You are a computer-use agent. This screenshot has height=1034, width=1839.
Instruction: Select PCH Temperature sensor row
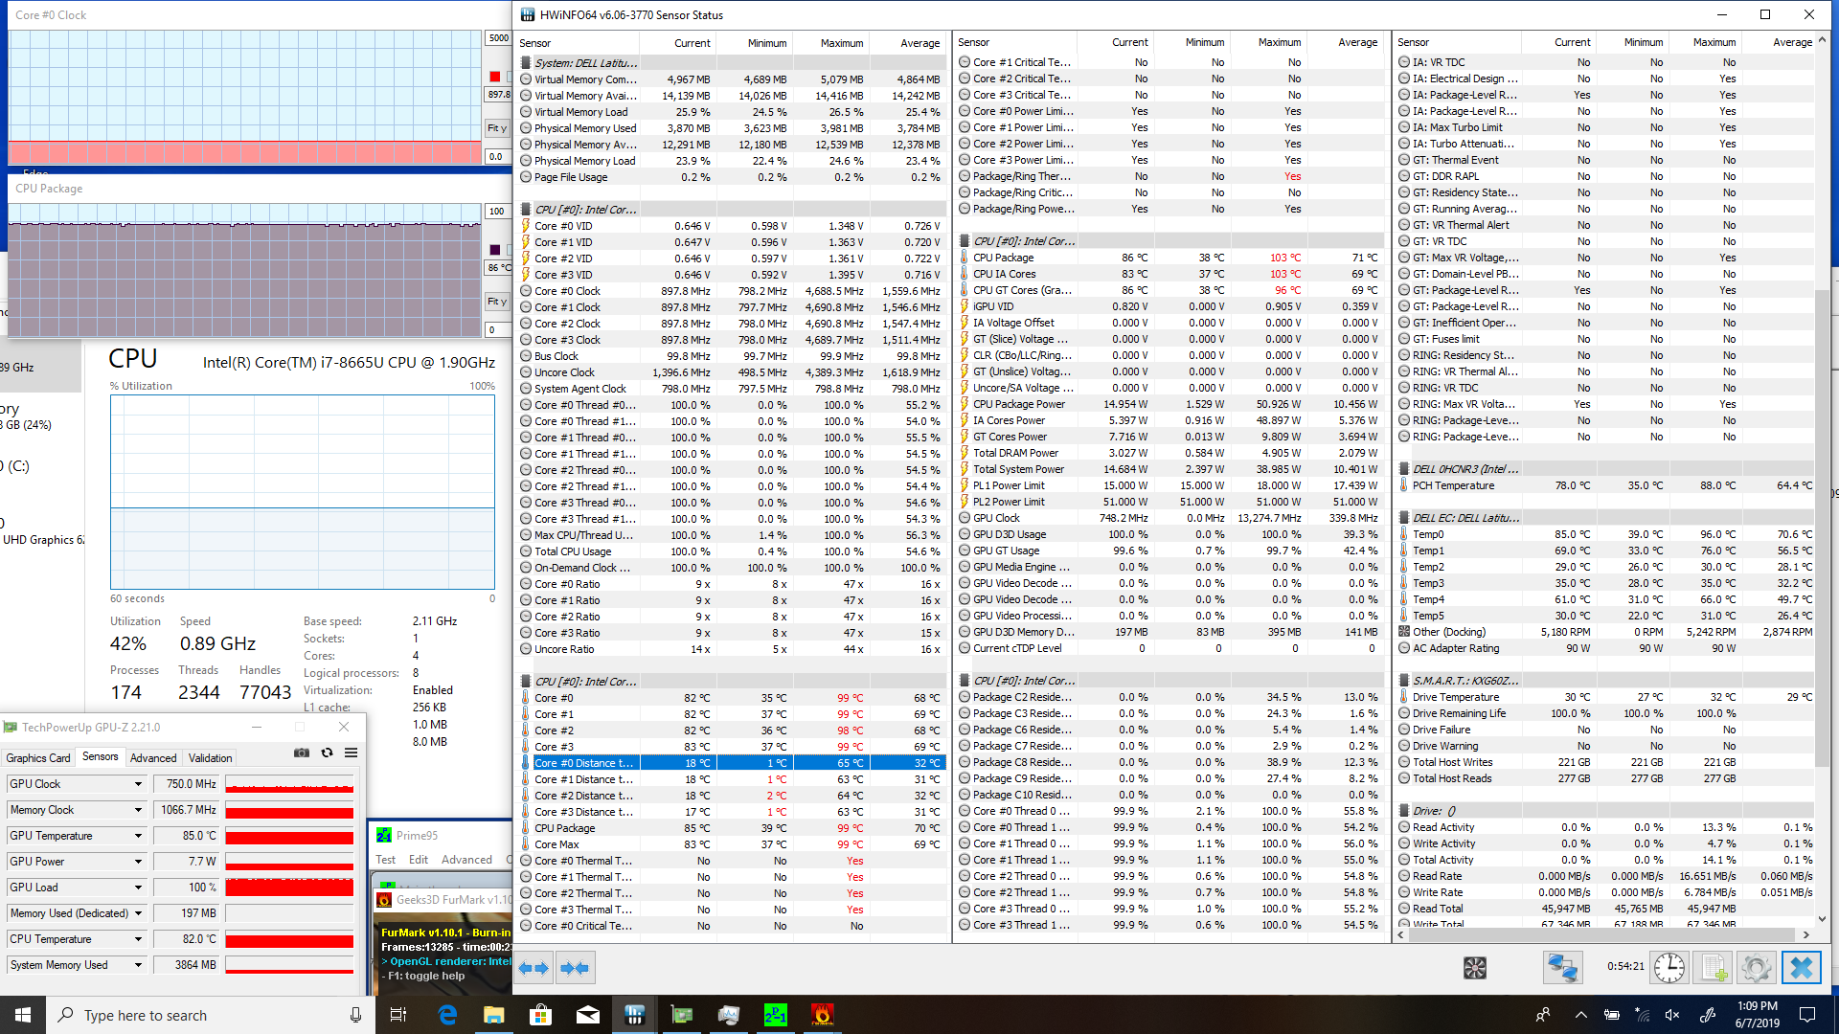1605,485
